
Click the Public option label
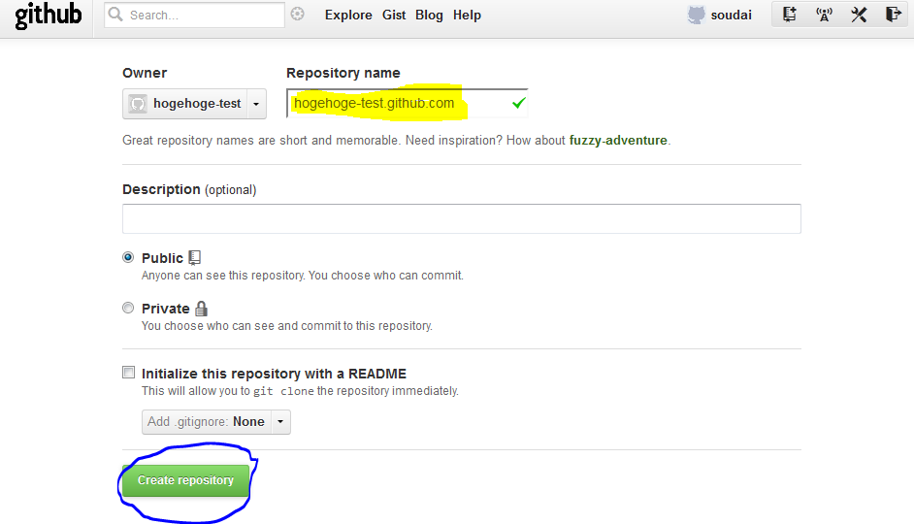tap(163, 258)
